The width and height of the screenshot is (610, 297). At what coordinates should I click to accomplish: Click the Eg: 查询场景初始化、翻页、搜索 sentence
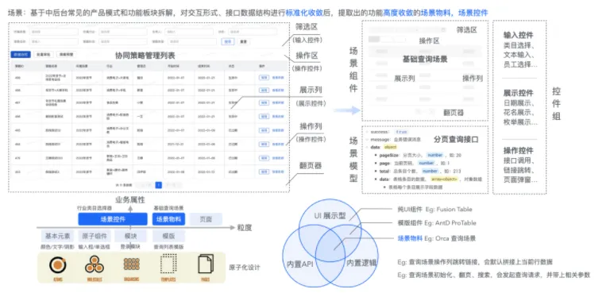point(494,275)
